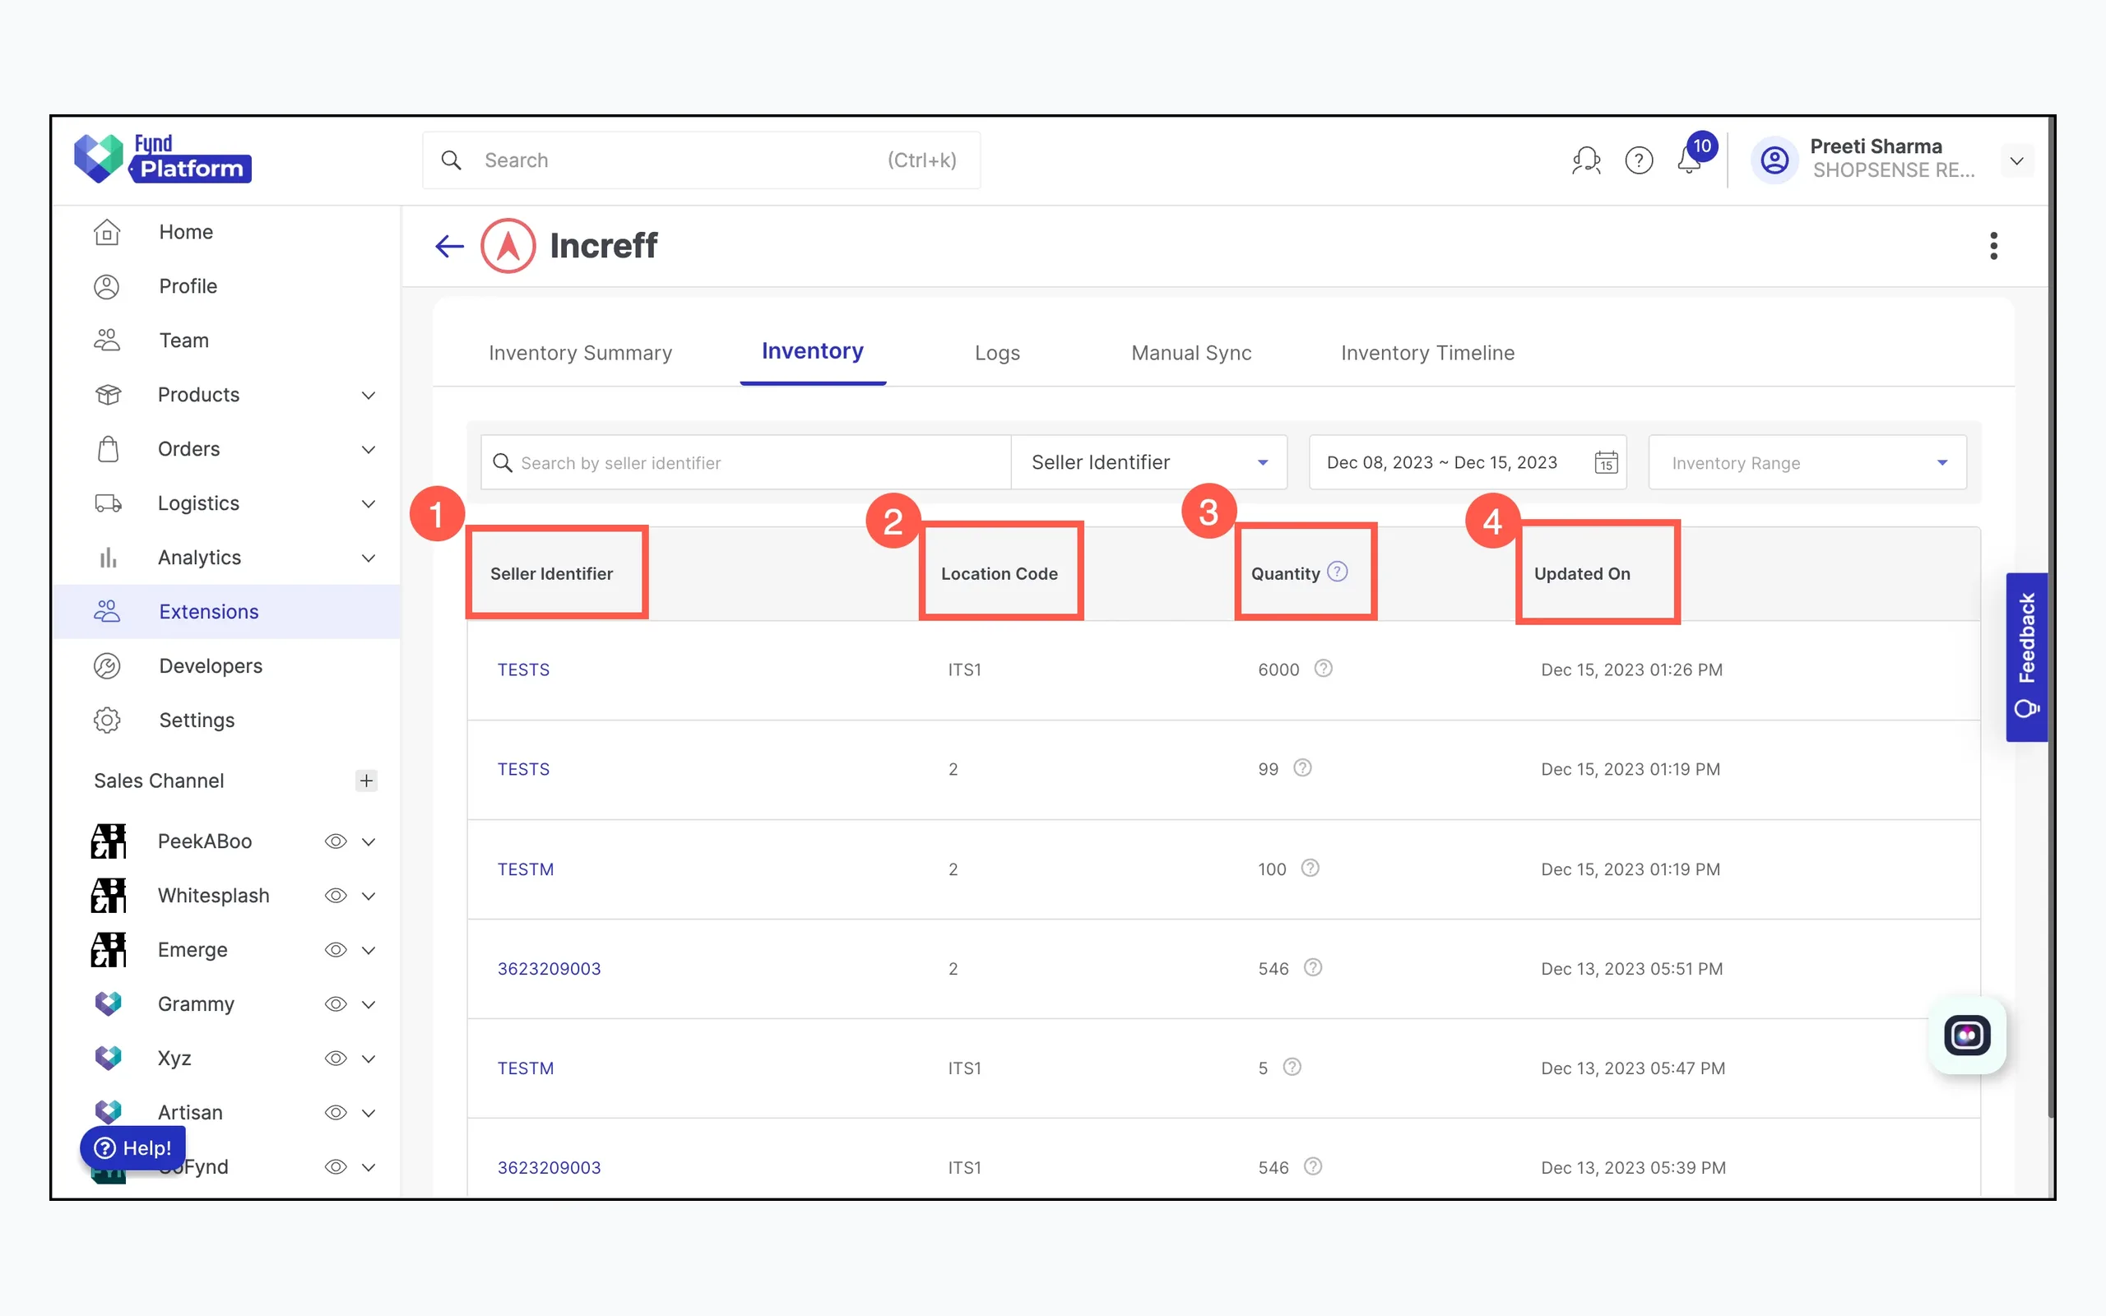Viewport: 2106px width, 1316px height.
Task: Open the Inventory Range dropdown
Action: 1807,462
